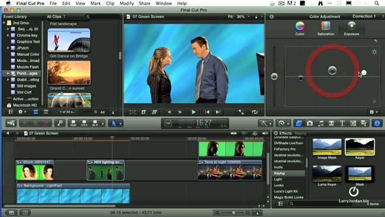
Task: Toggle viewer loop playback
Action: (x=255, y=112)
